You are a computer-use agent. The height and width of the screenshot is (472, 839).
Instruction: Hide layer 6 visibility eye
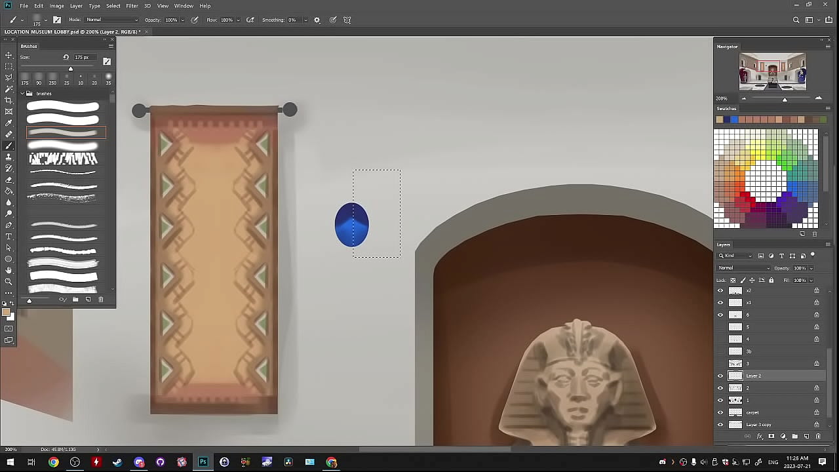click(720, 315)
